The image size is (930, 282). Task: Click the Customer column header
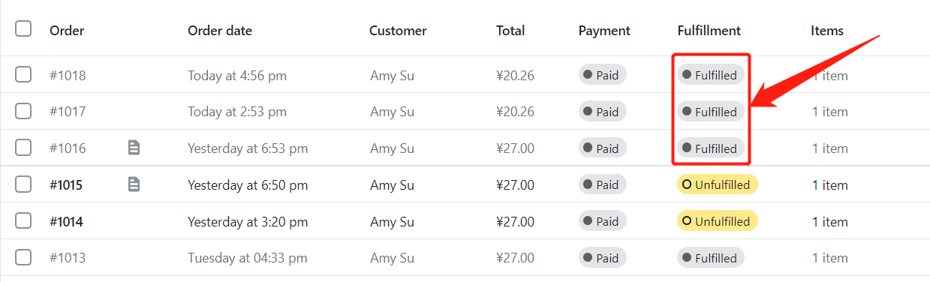(398, 31)
